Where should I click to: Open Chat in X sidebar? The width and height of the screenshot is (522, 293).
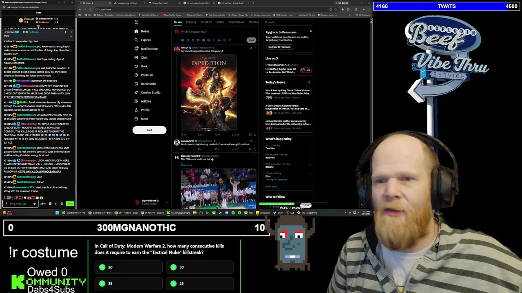coord(141,57)
